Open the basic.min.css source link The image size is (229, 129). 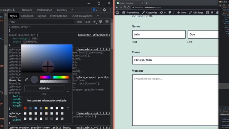pyautogui.click(x=93, y=128)
